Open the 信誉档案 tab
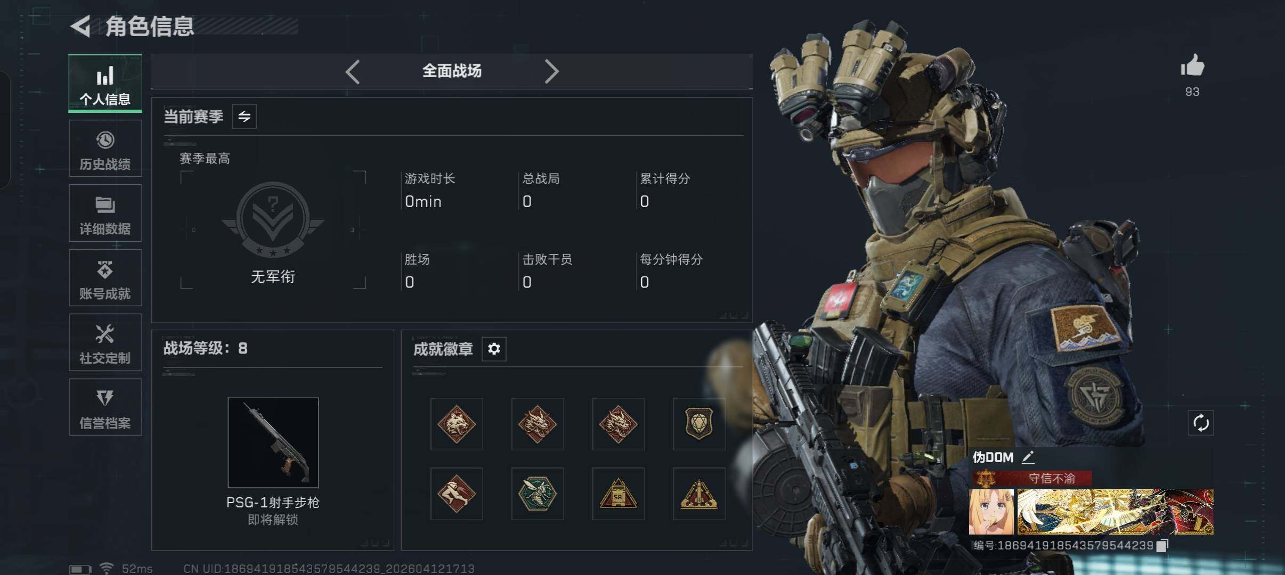The image size is (1285, 575). point(105,407)
